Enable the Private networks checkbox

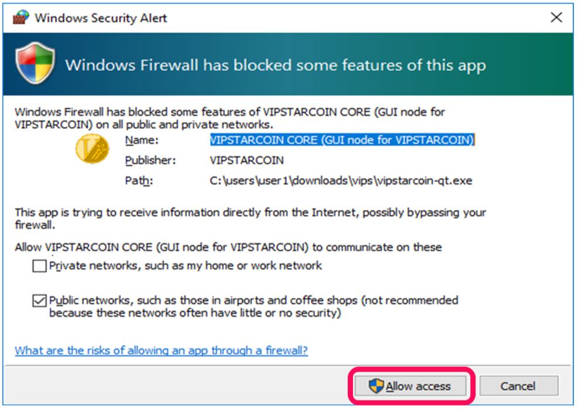coord(39,267)
